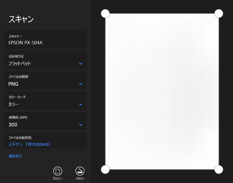The width and height of the screenshot is (233, 183).
Task: Click the スキャン text label below the scanner icon
Action: coord(80,179)
